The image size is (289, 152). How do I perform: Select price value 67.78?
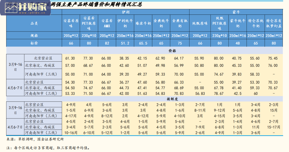(219, 88)
